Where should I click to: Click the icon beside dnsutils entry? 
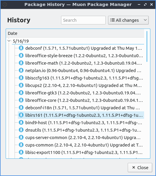[x=21, y=130]
